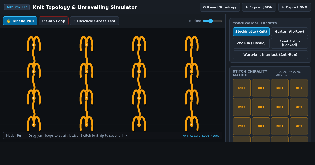315x165 pixels.
Task: Click the top-left yarn loop node
Action: (34, 45)
